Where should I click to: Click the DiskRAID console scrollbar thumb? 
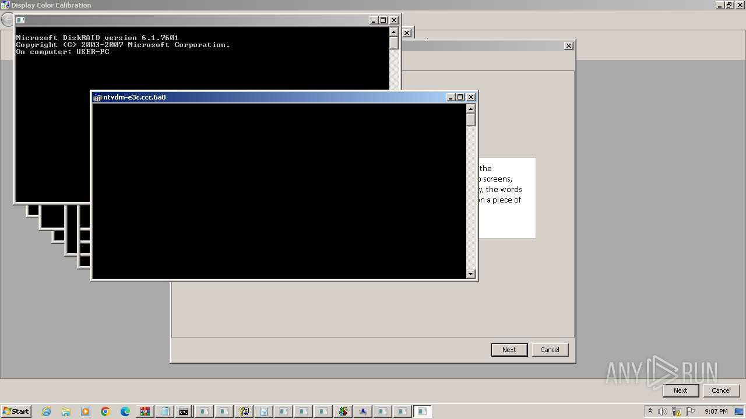tap(394, 43)
